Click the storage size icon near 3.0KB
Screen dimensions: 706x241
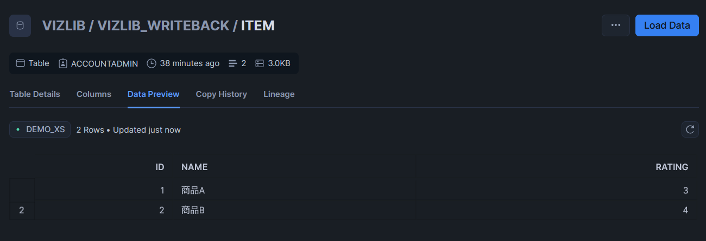click(x=260, y=63)
